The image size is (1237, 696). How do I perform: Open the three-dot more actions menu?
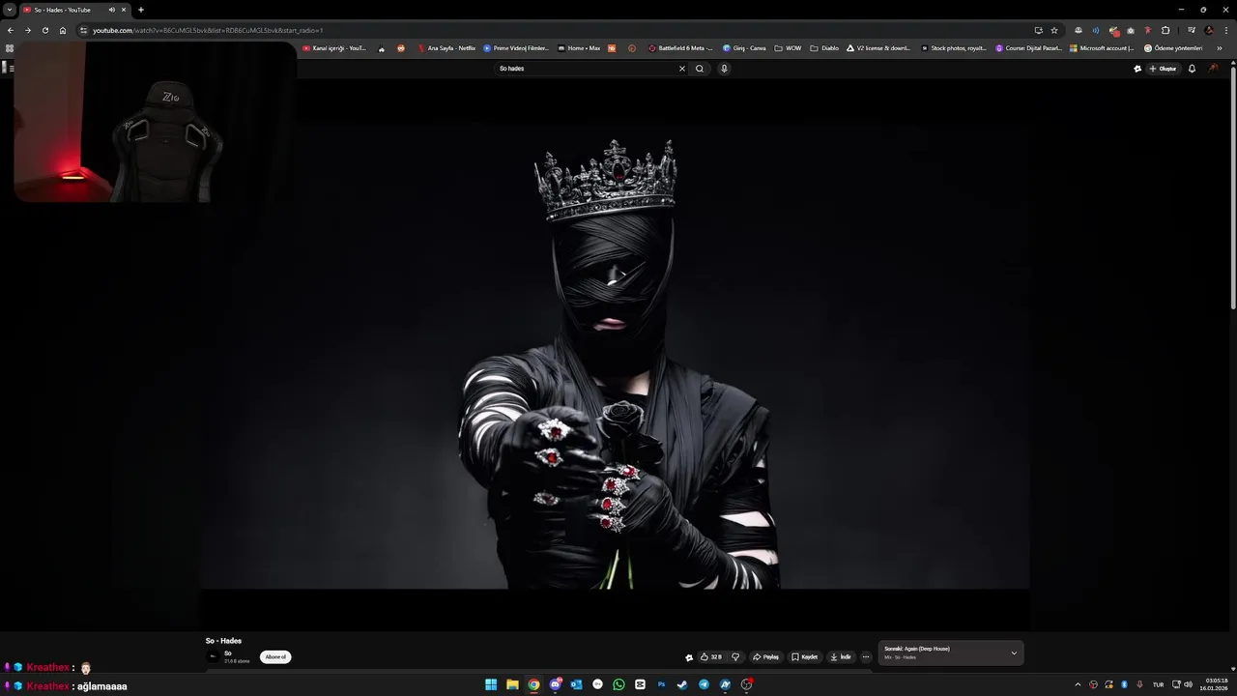coord(866,657)
